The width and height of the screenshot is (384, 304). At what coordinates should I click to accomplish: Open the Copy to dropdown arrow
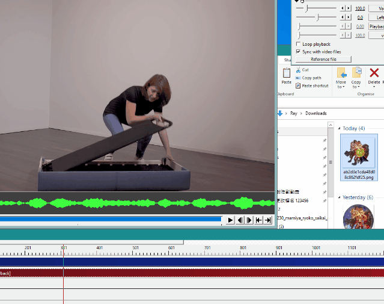click(359, 87)
